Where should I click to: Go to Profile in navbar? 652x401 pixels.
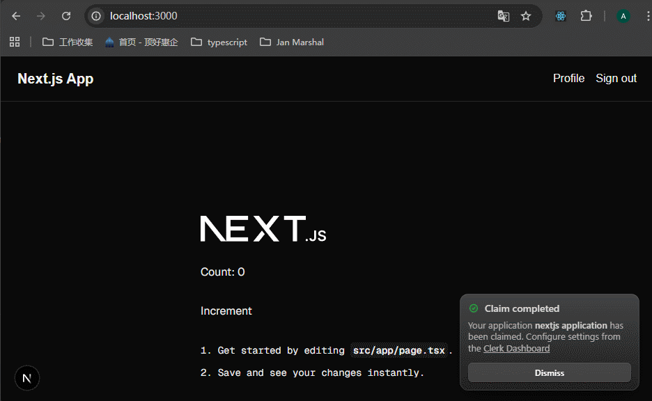click(568, 78)
